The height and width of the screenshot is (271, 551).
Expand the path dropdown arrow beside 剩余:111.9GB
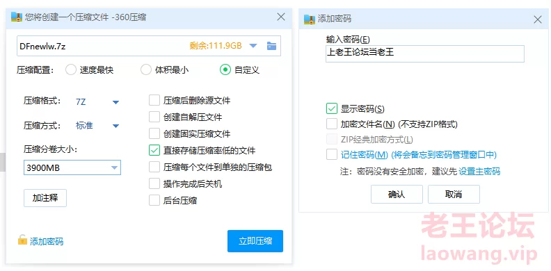[x=253, y=46]
